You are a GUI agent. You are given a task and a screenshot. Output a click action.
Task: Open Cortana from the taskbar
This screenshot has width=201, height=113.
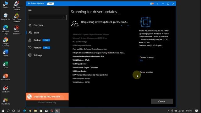tap(14, 111)
